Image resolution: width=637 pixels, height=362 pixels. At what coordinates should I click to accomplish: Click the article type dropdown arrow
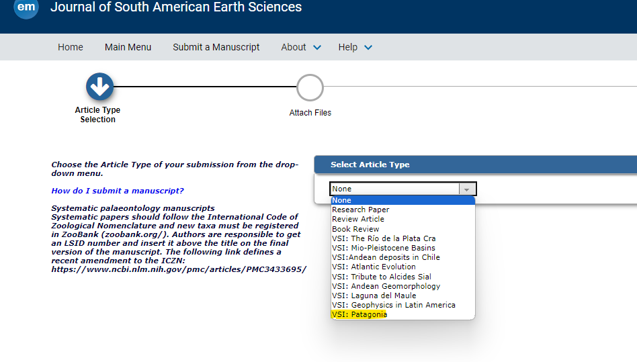click(x=466, y=189)
